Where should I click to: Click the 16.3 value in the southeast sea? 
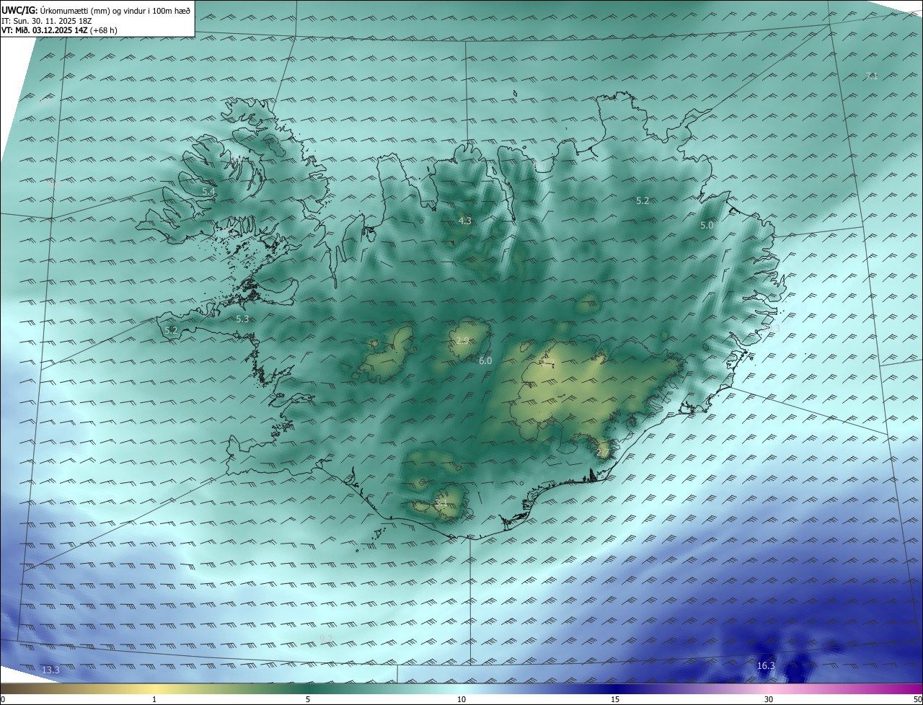[x=766, y=666]
